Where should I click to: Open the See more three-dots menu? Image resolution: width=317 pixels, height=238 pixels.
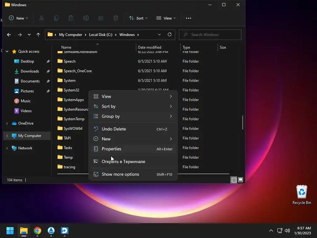point(189,18)
